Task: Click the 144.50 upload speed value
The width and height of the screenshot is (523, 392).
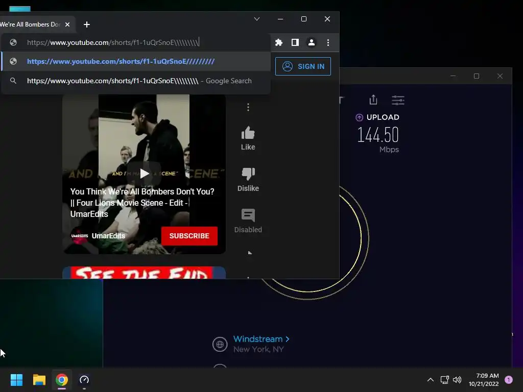Action: (378, 135)
